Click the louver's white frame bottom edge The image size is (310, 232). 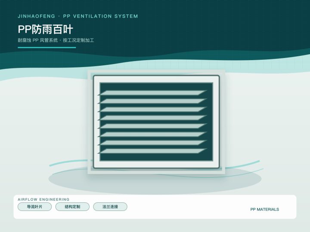coord(156,165)
